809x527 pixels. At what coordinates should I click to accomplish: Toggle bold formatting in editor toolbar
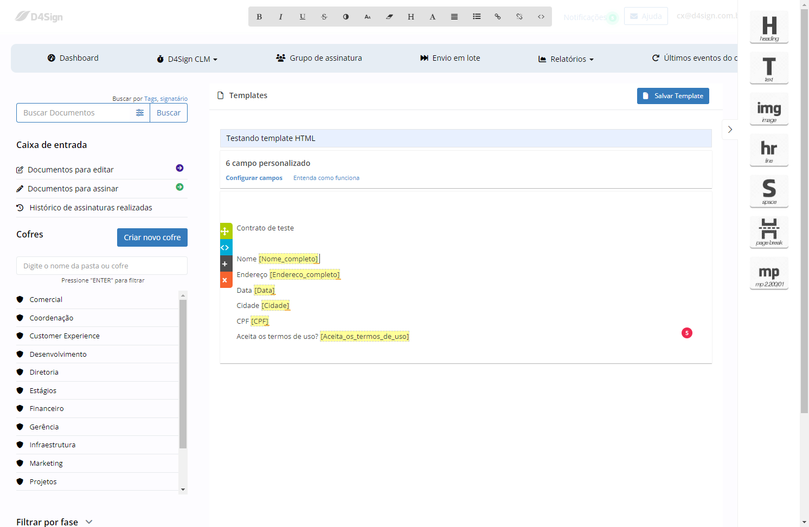pos(259,17)
